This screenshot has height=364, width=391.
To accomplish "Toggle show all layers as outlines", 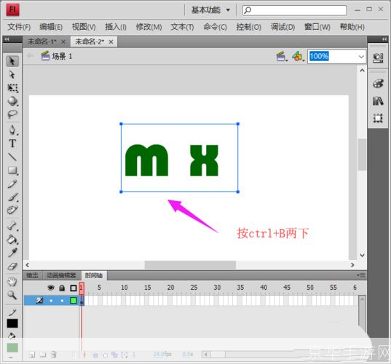I will tap(74, 288).
